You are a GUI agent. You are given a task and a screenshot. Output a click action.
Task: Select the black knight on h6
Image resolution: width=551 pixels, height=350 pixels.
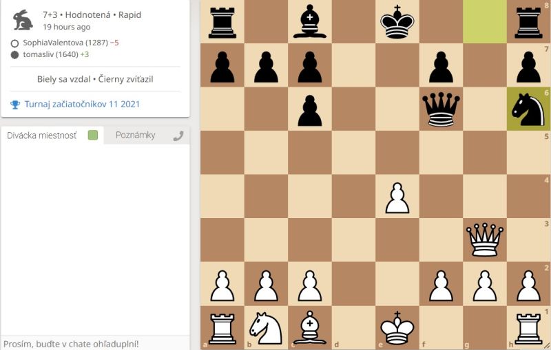coord(528,109)
